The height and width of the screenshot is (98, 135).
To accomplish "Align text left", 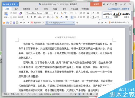I will 72,17.
